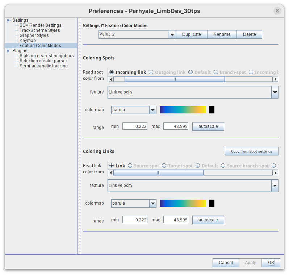The image size is (289, 275).
Task: Delete the Velocity color mode
Action: 249,34
